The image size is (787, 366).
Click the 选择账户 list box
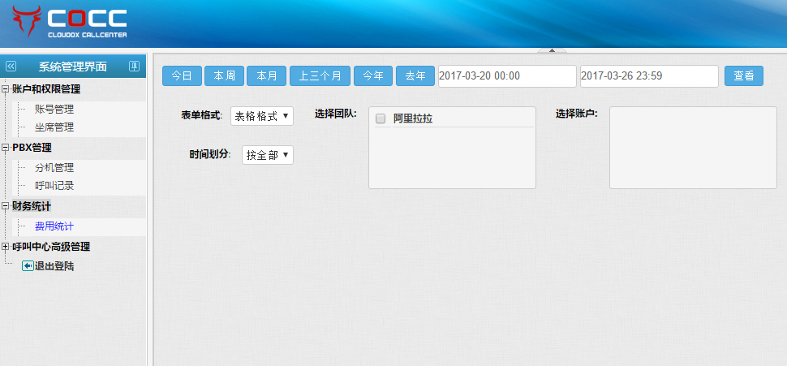pyautogui.click(x=692, y=147)
